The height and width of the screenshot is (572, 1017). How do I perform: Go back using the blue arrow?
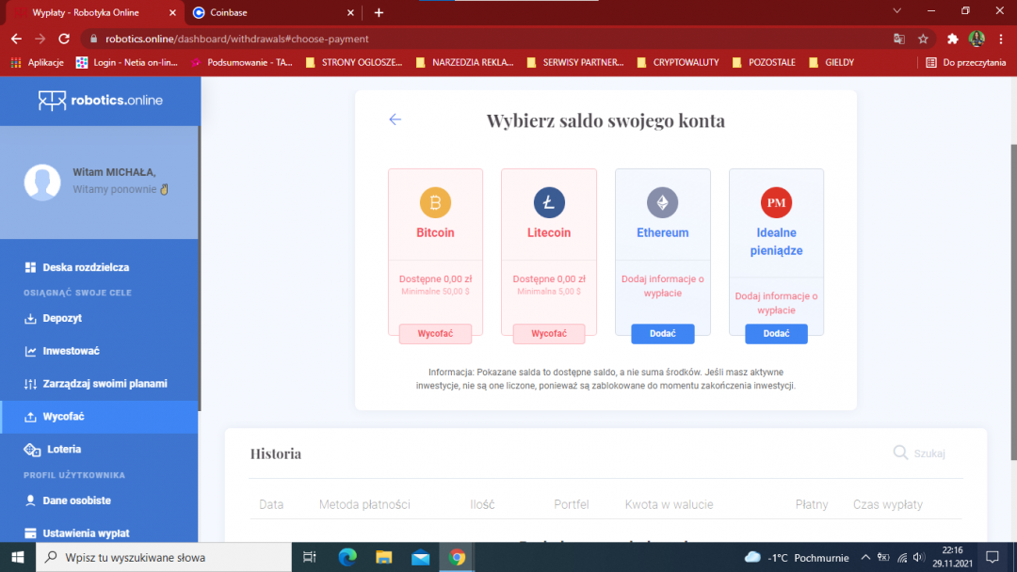point(395,119)
